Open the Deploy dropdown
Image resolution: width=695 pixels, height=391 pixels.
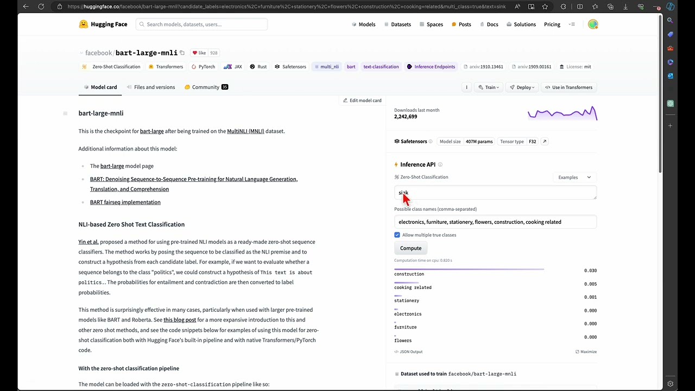522,87
